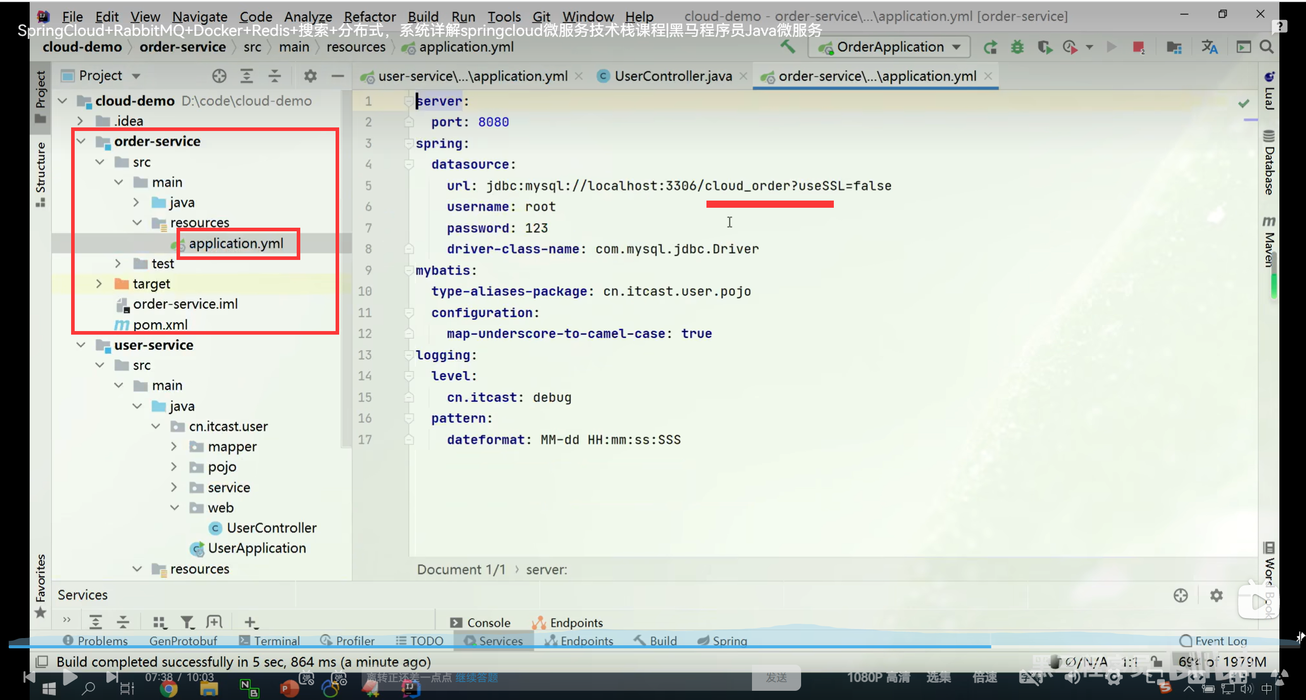Open the Refactor menu
Viewport: 1306px width, 700px height.
369,16
